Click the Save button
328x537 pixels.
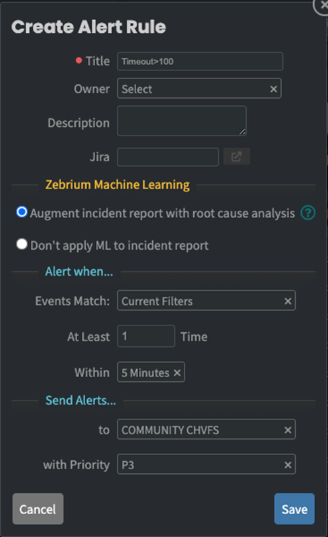294,509
